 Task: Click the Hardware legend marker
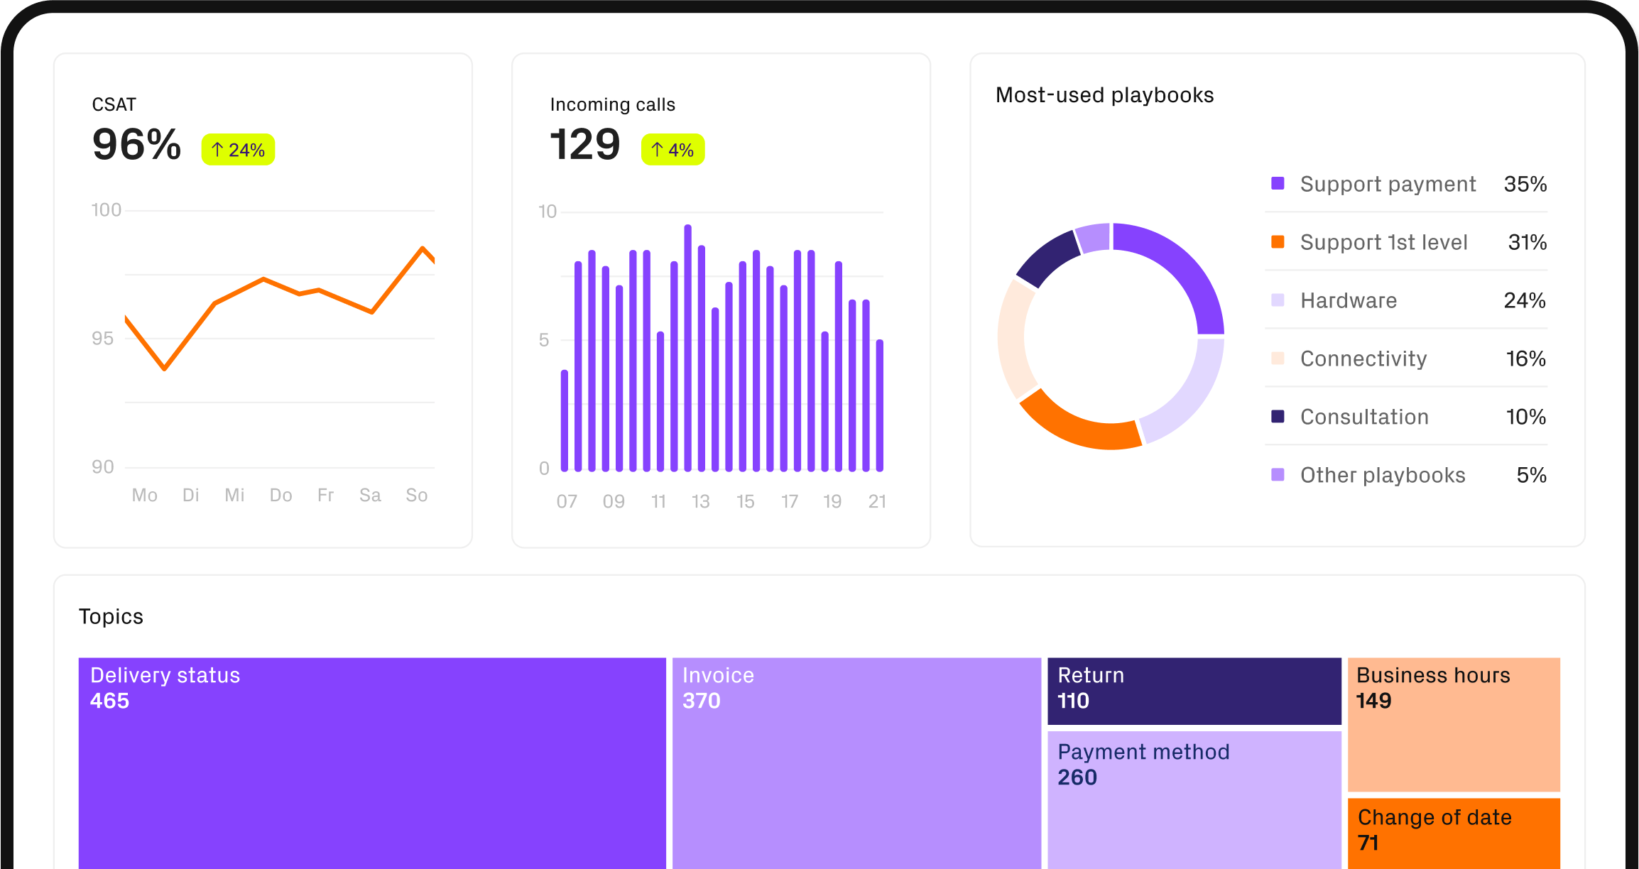(1278, 300)
